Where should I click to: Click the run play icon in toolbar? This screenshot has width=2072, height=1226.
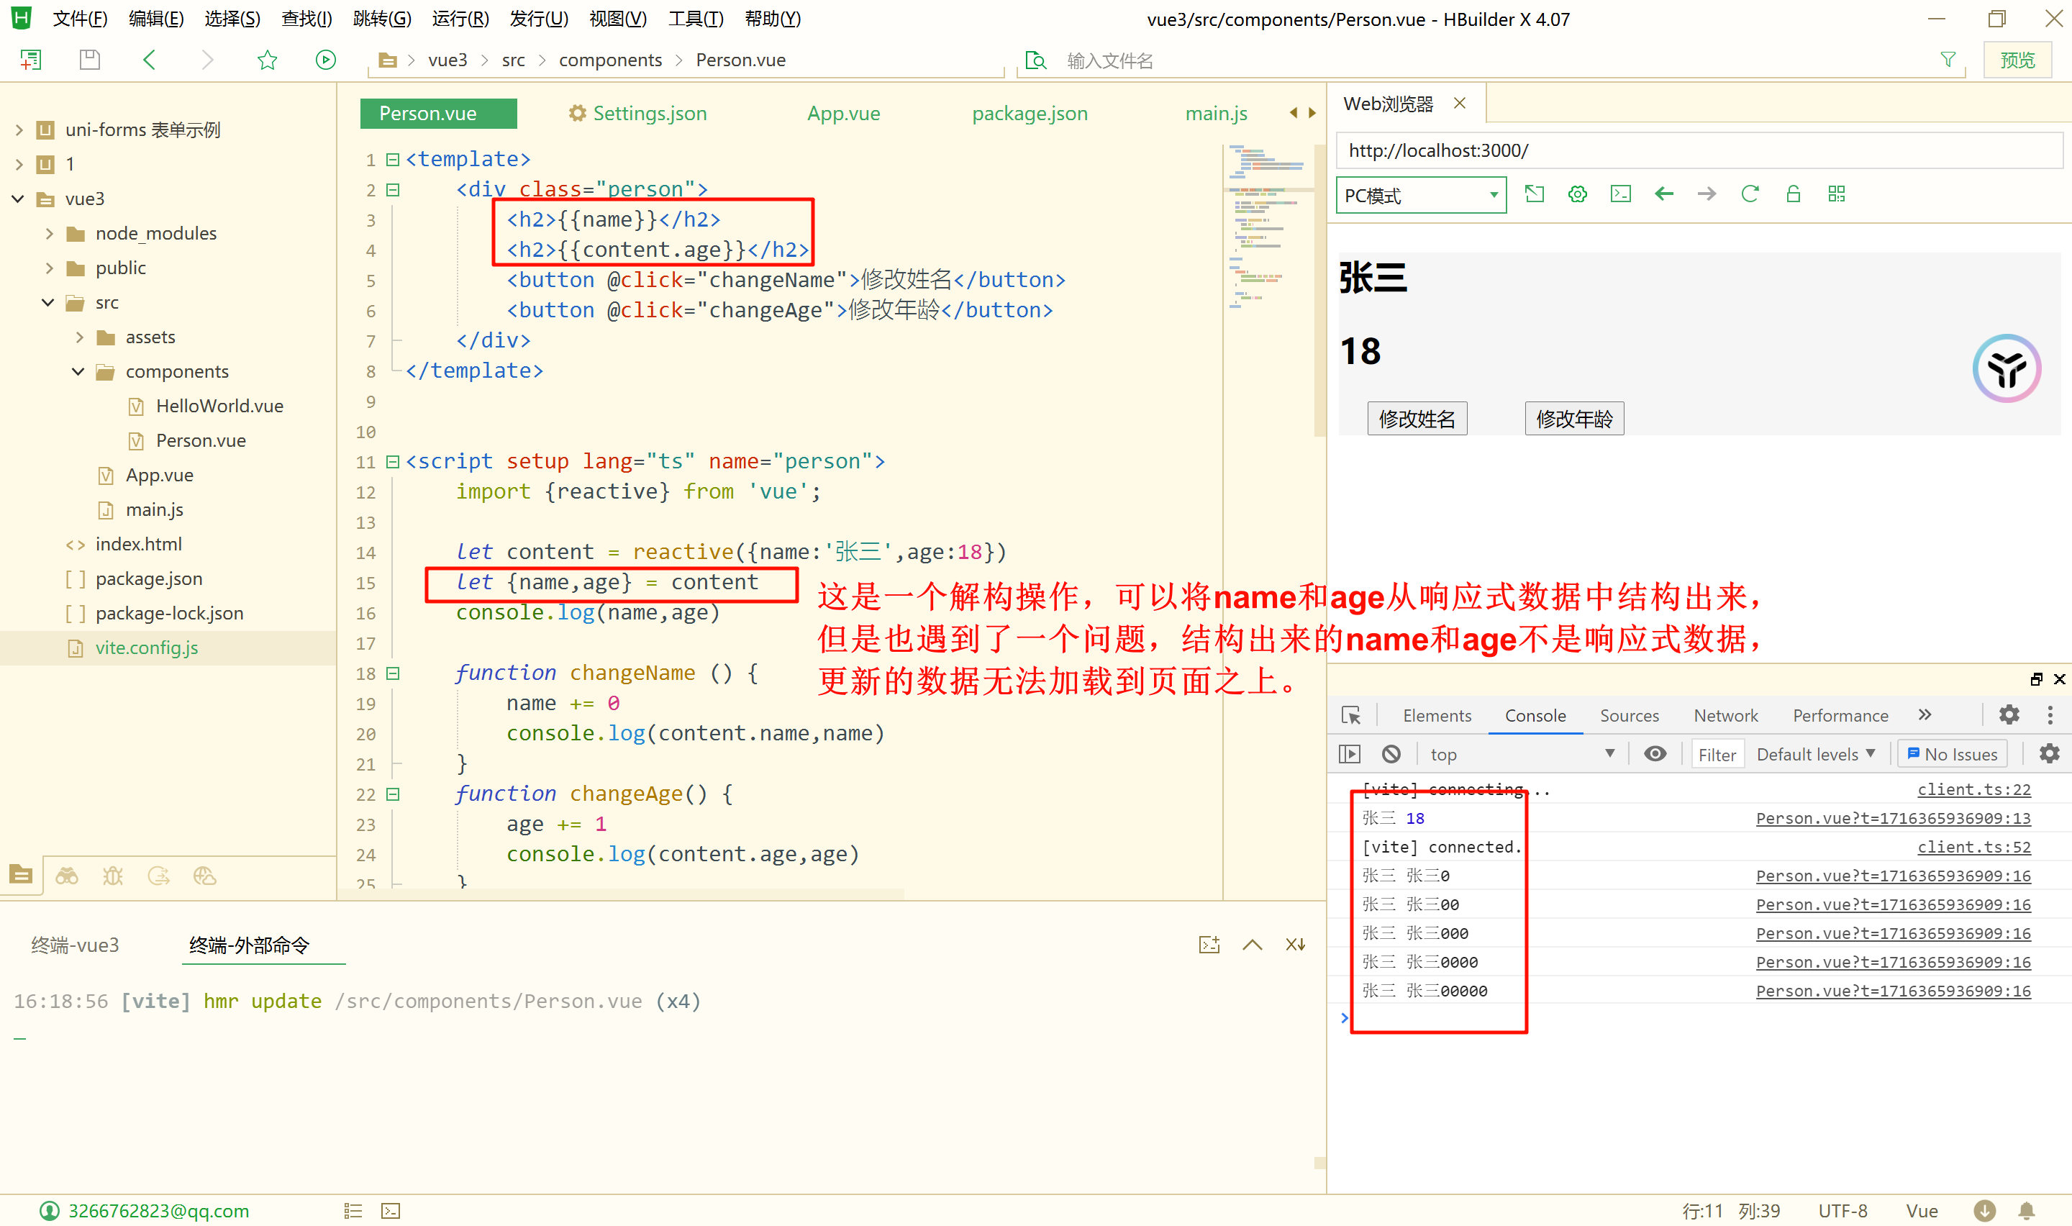[x=325, y=60]
